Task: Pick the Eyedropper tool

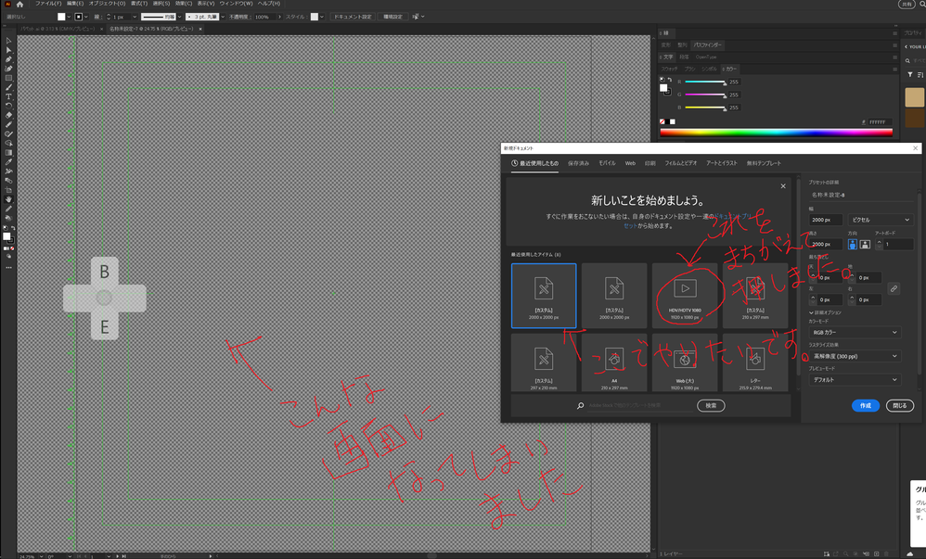Action: tap(7, 162)
